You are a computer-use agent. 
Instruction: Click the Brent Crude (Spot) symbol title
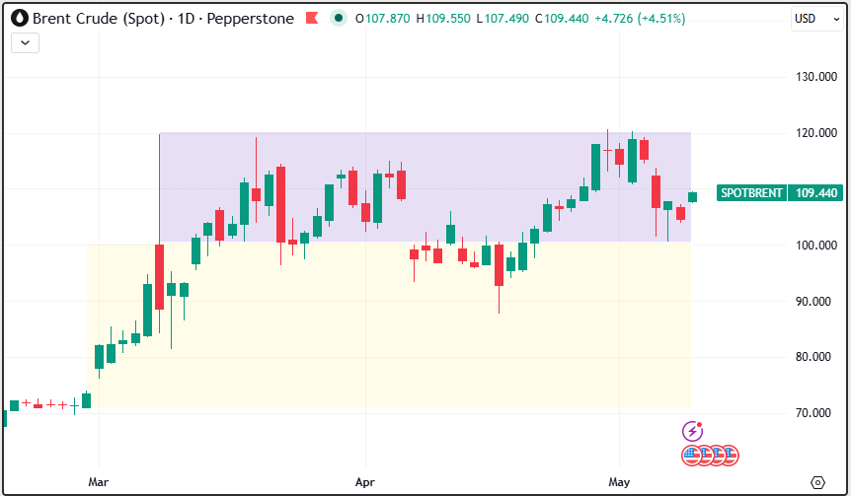(99, 19)
